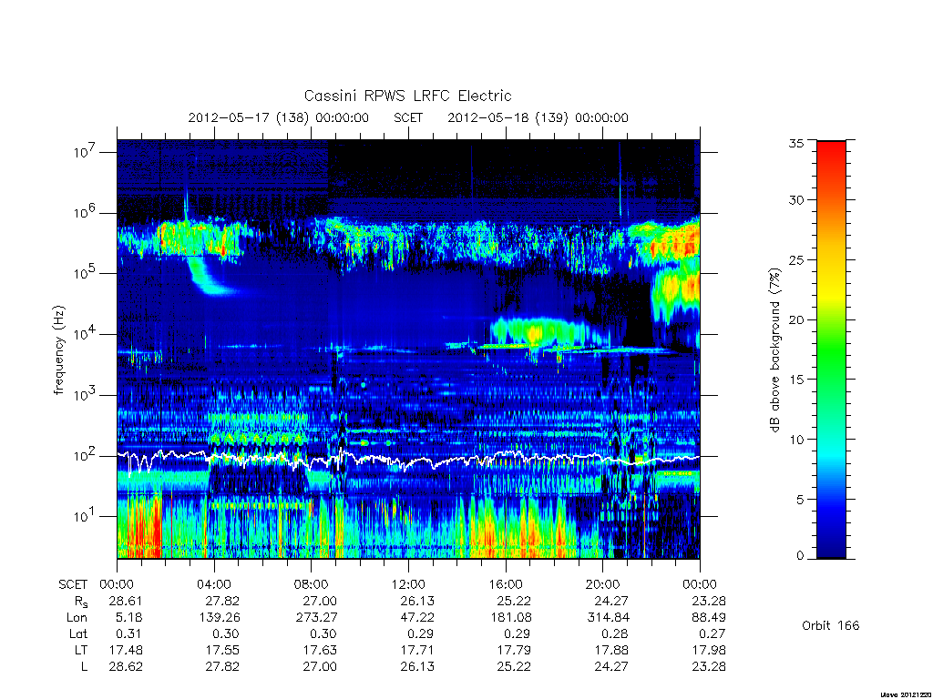Click the "20:00" time axis label
The width and height of the screenshot is (933, 699).
point(603,584)
